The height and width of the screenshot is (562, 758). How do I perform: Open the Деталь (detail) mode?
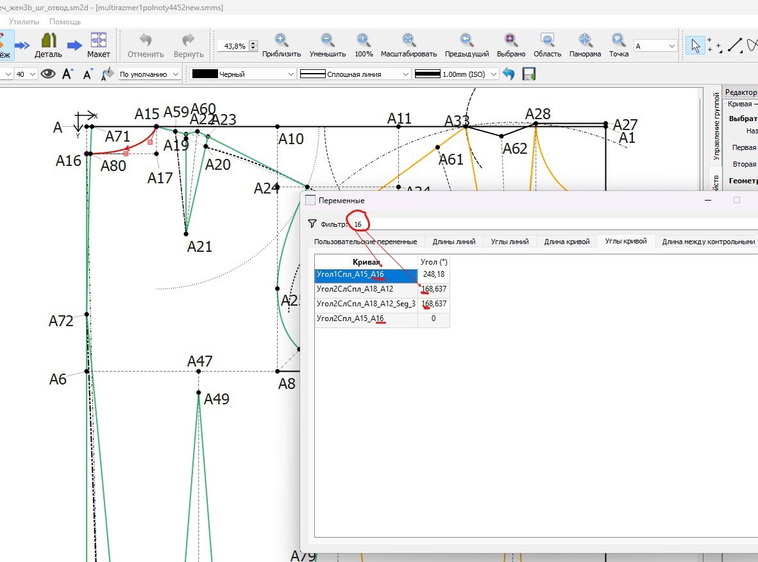coord(48,45)
